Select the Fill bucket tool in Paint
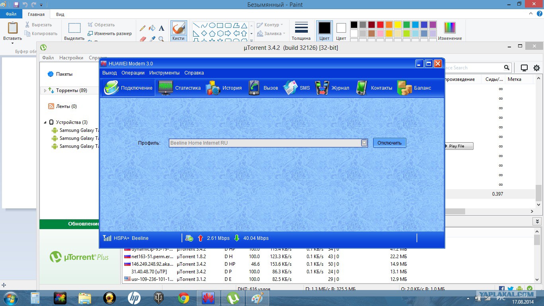544x306 pixels. coord(152,28)
